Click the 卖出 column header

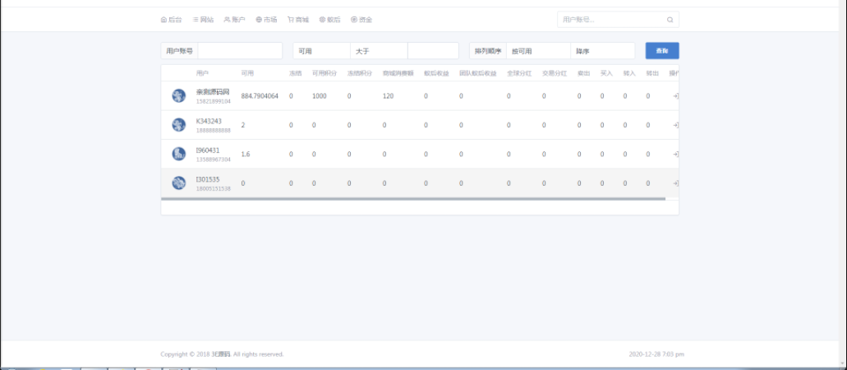click(x=583, y=73)
